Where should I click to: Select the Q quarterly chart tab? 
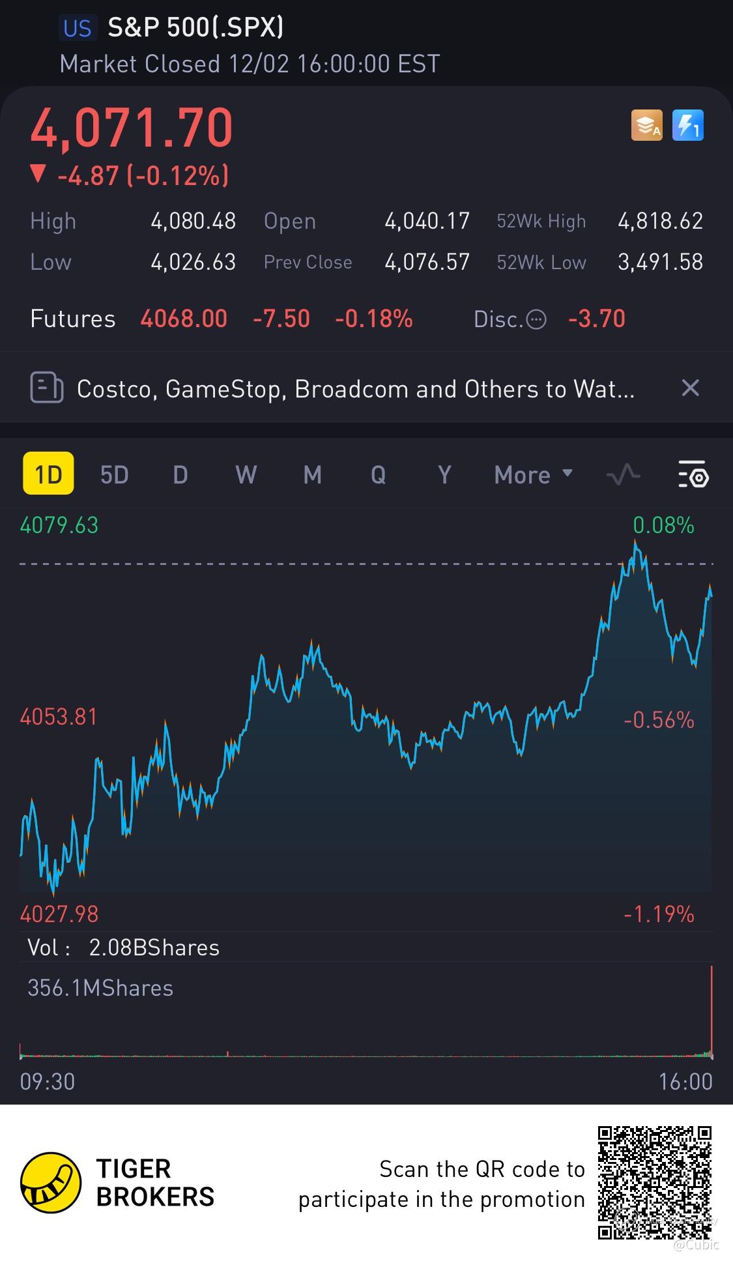click(x=379, y=475)
